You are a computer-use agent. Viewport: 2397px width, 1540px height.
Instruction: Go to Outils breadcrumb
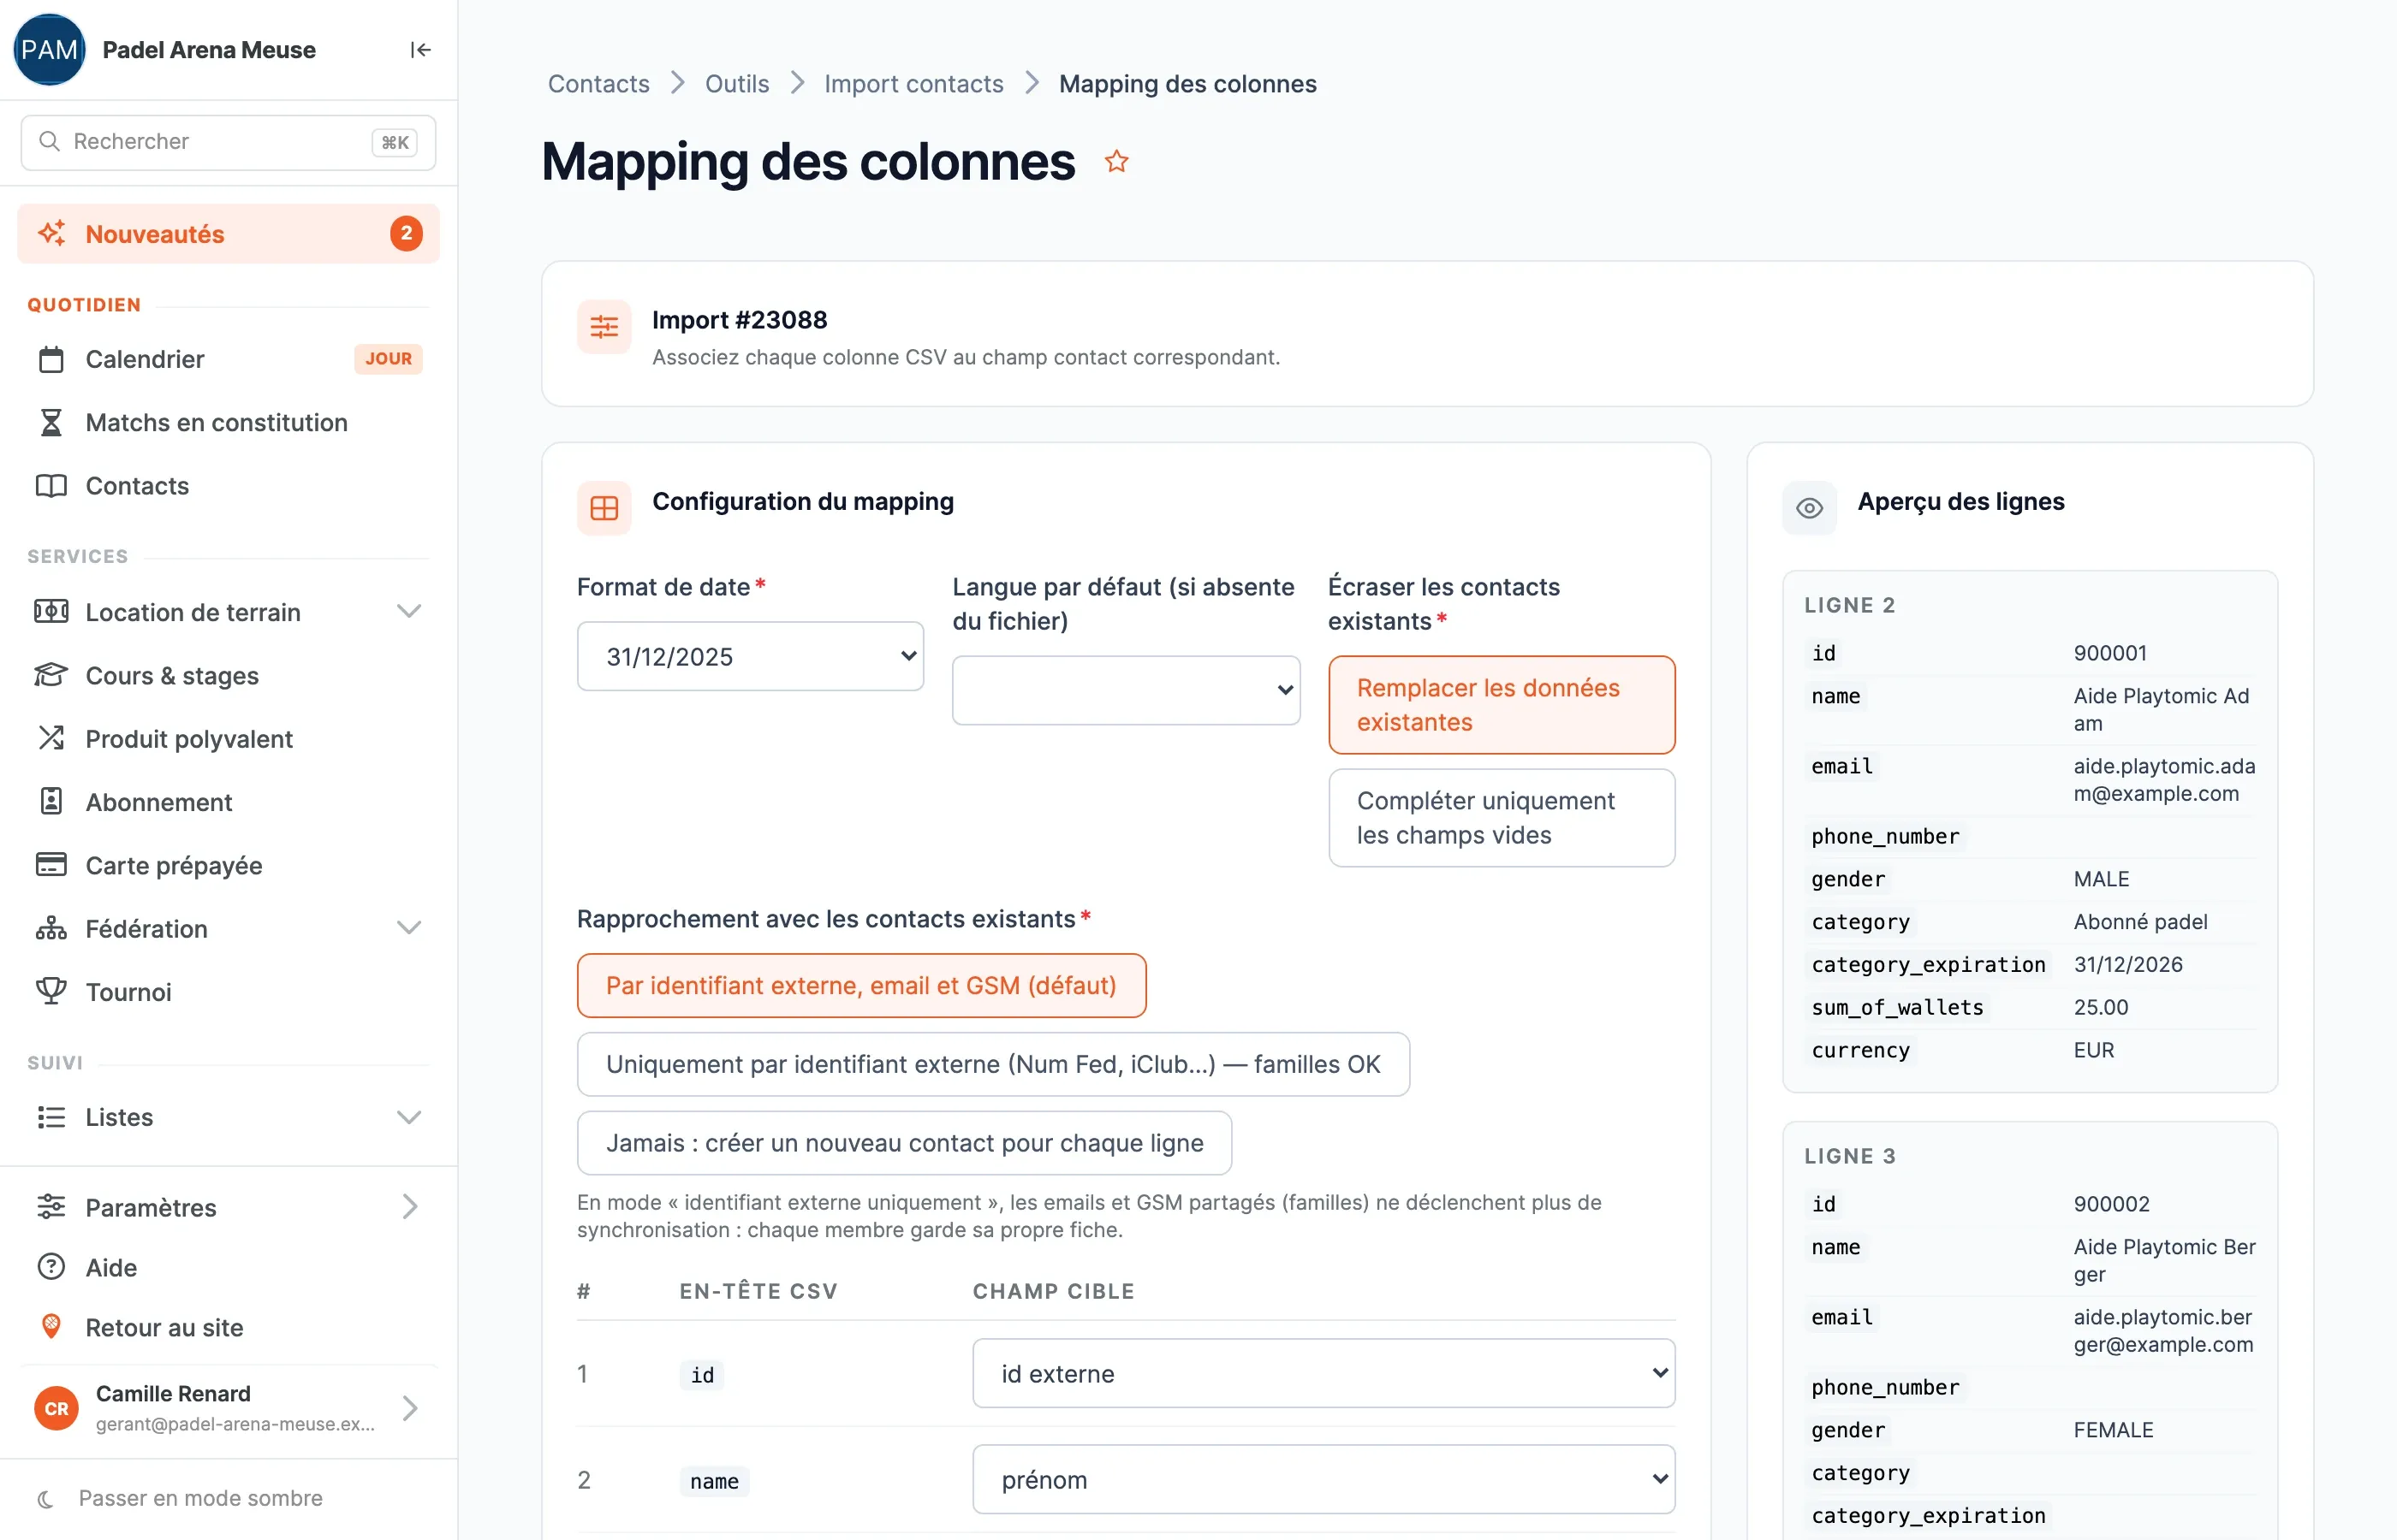tap(736, 84)
